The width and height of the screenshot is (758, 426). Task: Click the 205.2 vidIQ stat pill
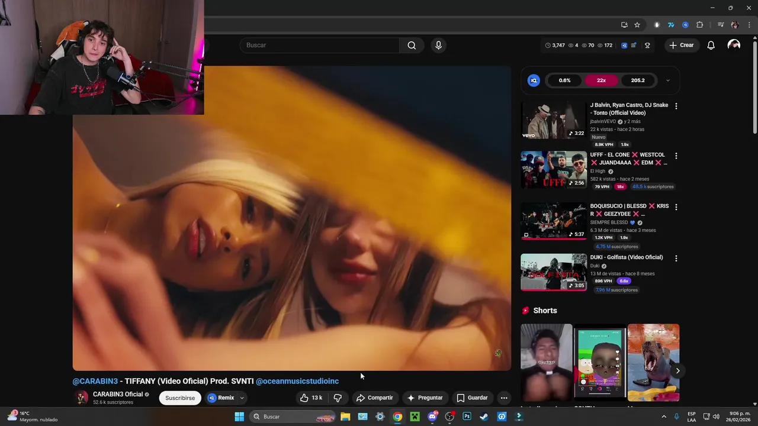pos(638,80)
